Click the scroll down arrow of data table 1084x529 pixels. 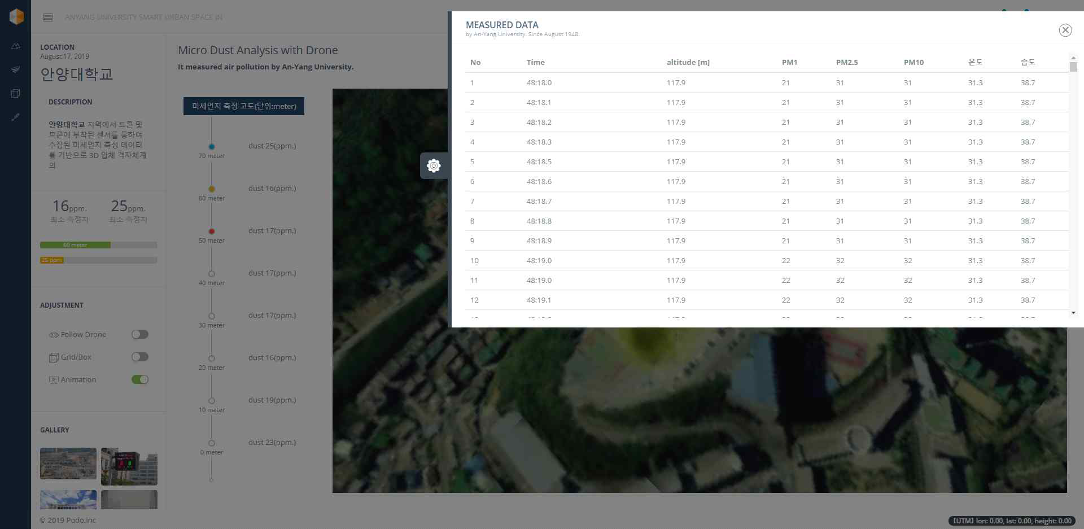[1073, 313]
